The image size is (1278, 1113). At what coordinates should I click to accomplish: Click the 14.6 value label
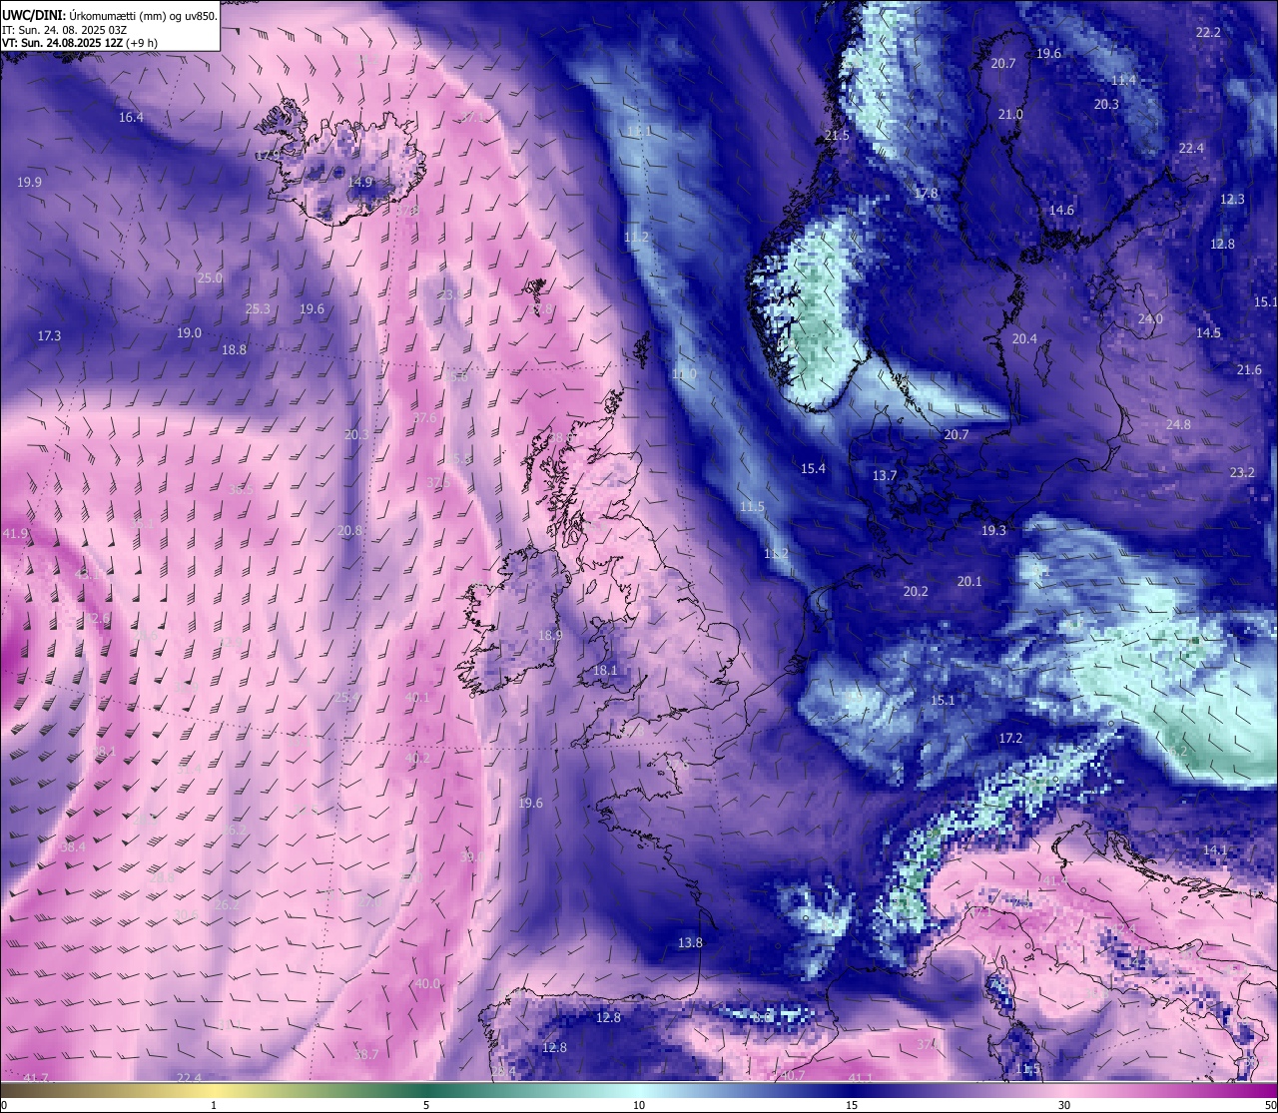(x=1061, y=211)
